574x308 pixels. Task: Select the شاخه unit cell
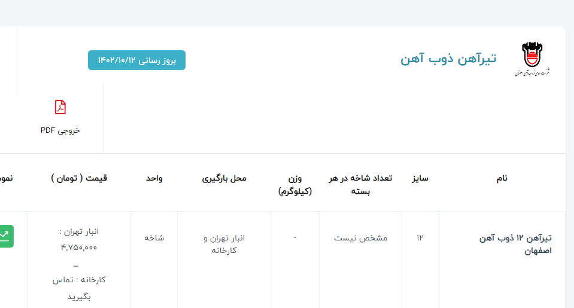[154, 238]
